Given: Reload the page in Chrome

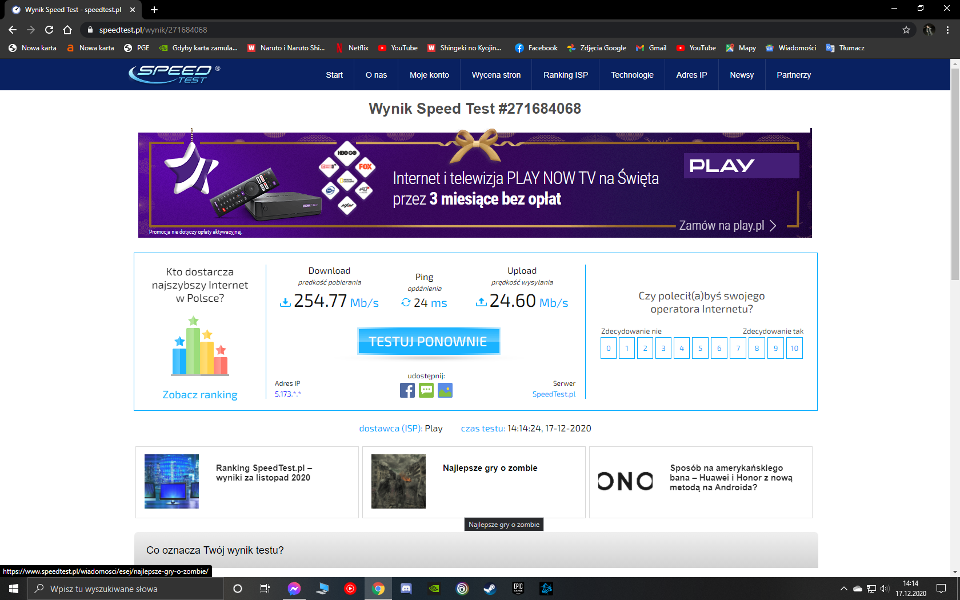Looking at the screenshot, I should pyautogui.click(x=49, y=30).
